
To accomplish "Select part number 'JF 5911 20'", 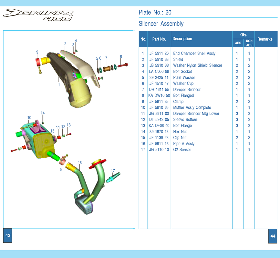I will pyautogui.click(x=159, y=53).
